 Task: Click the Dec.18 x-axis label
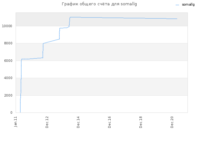(x=141, y=122)
